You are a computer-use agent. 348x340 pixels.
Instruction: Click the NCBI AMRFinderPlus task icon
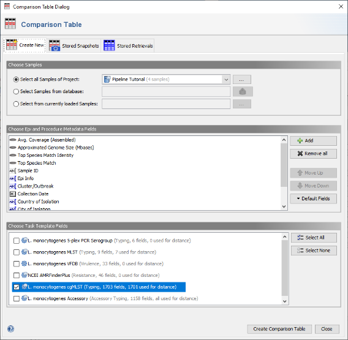point(24,275)
